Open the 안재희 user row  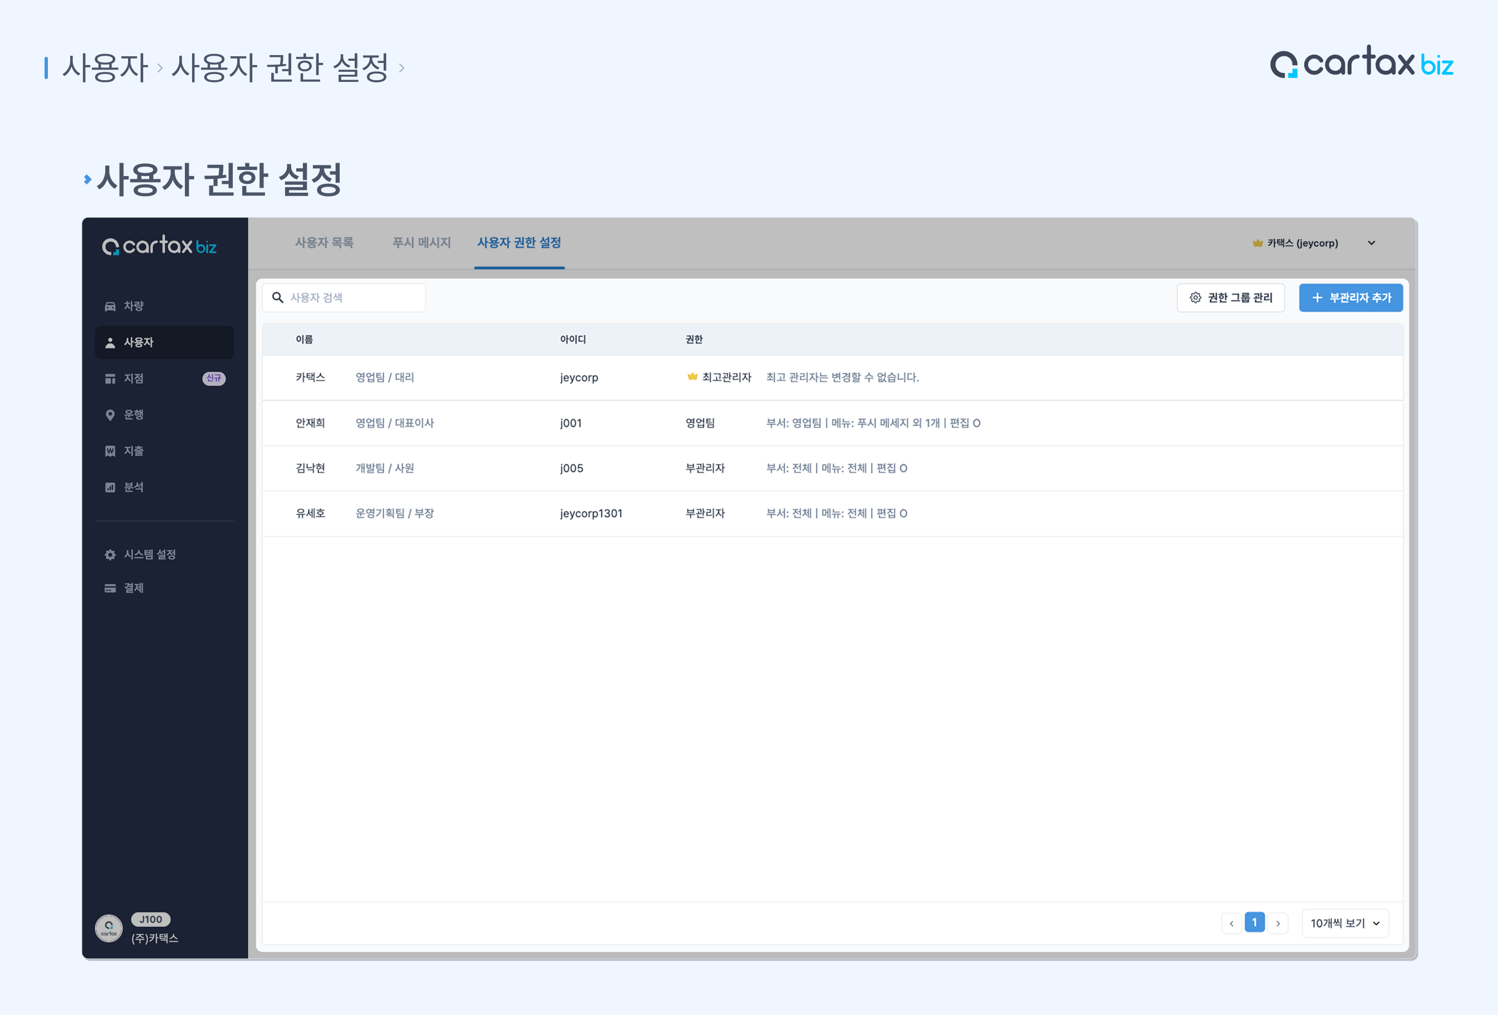click(x=310, y=423)
